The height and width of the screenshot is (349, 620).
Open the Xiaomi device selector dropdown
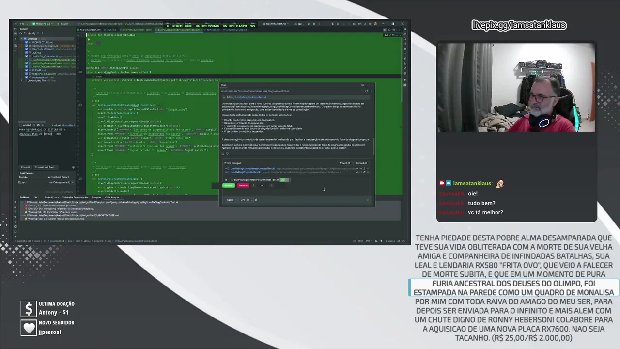276,24
